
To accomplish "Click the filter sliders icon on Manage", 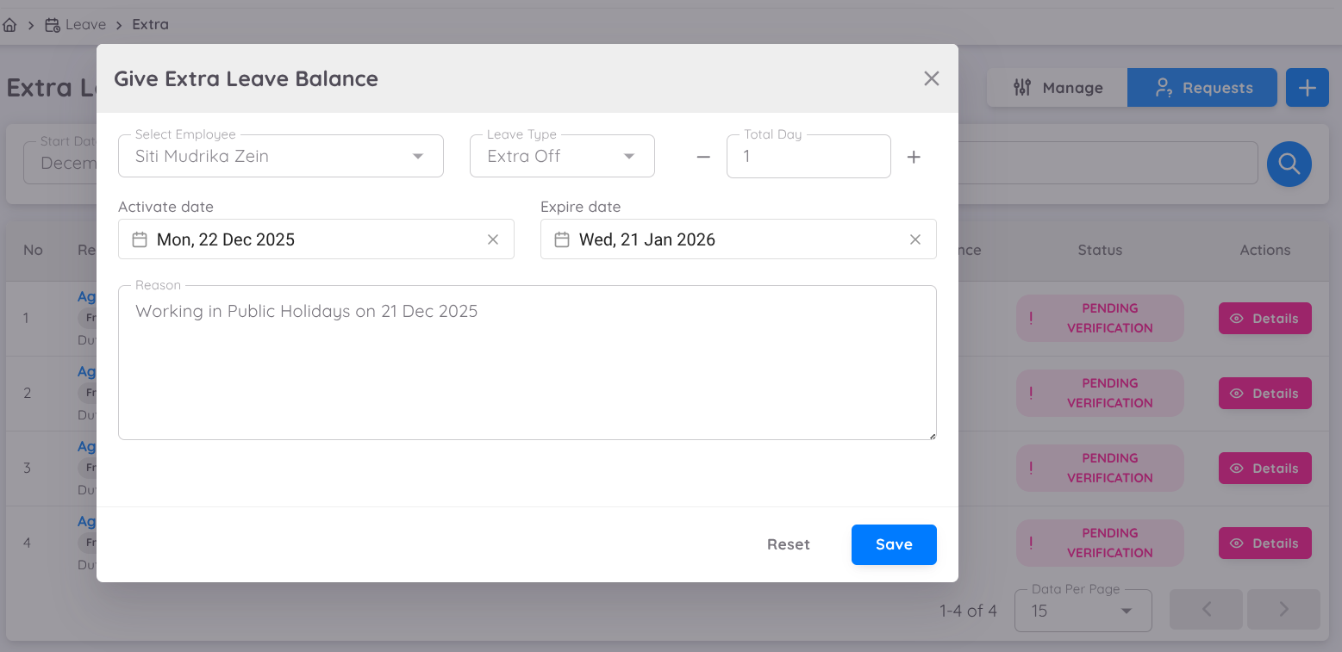I will pos(1022,87).
